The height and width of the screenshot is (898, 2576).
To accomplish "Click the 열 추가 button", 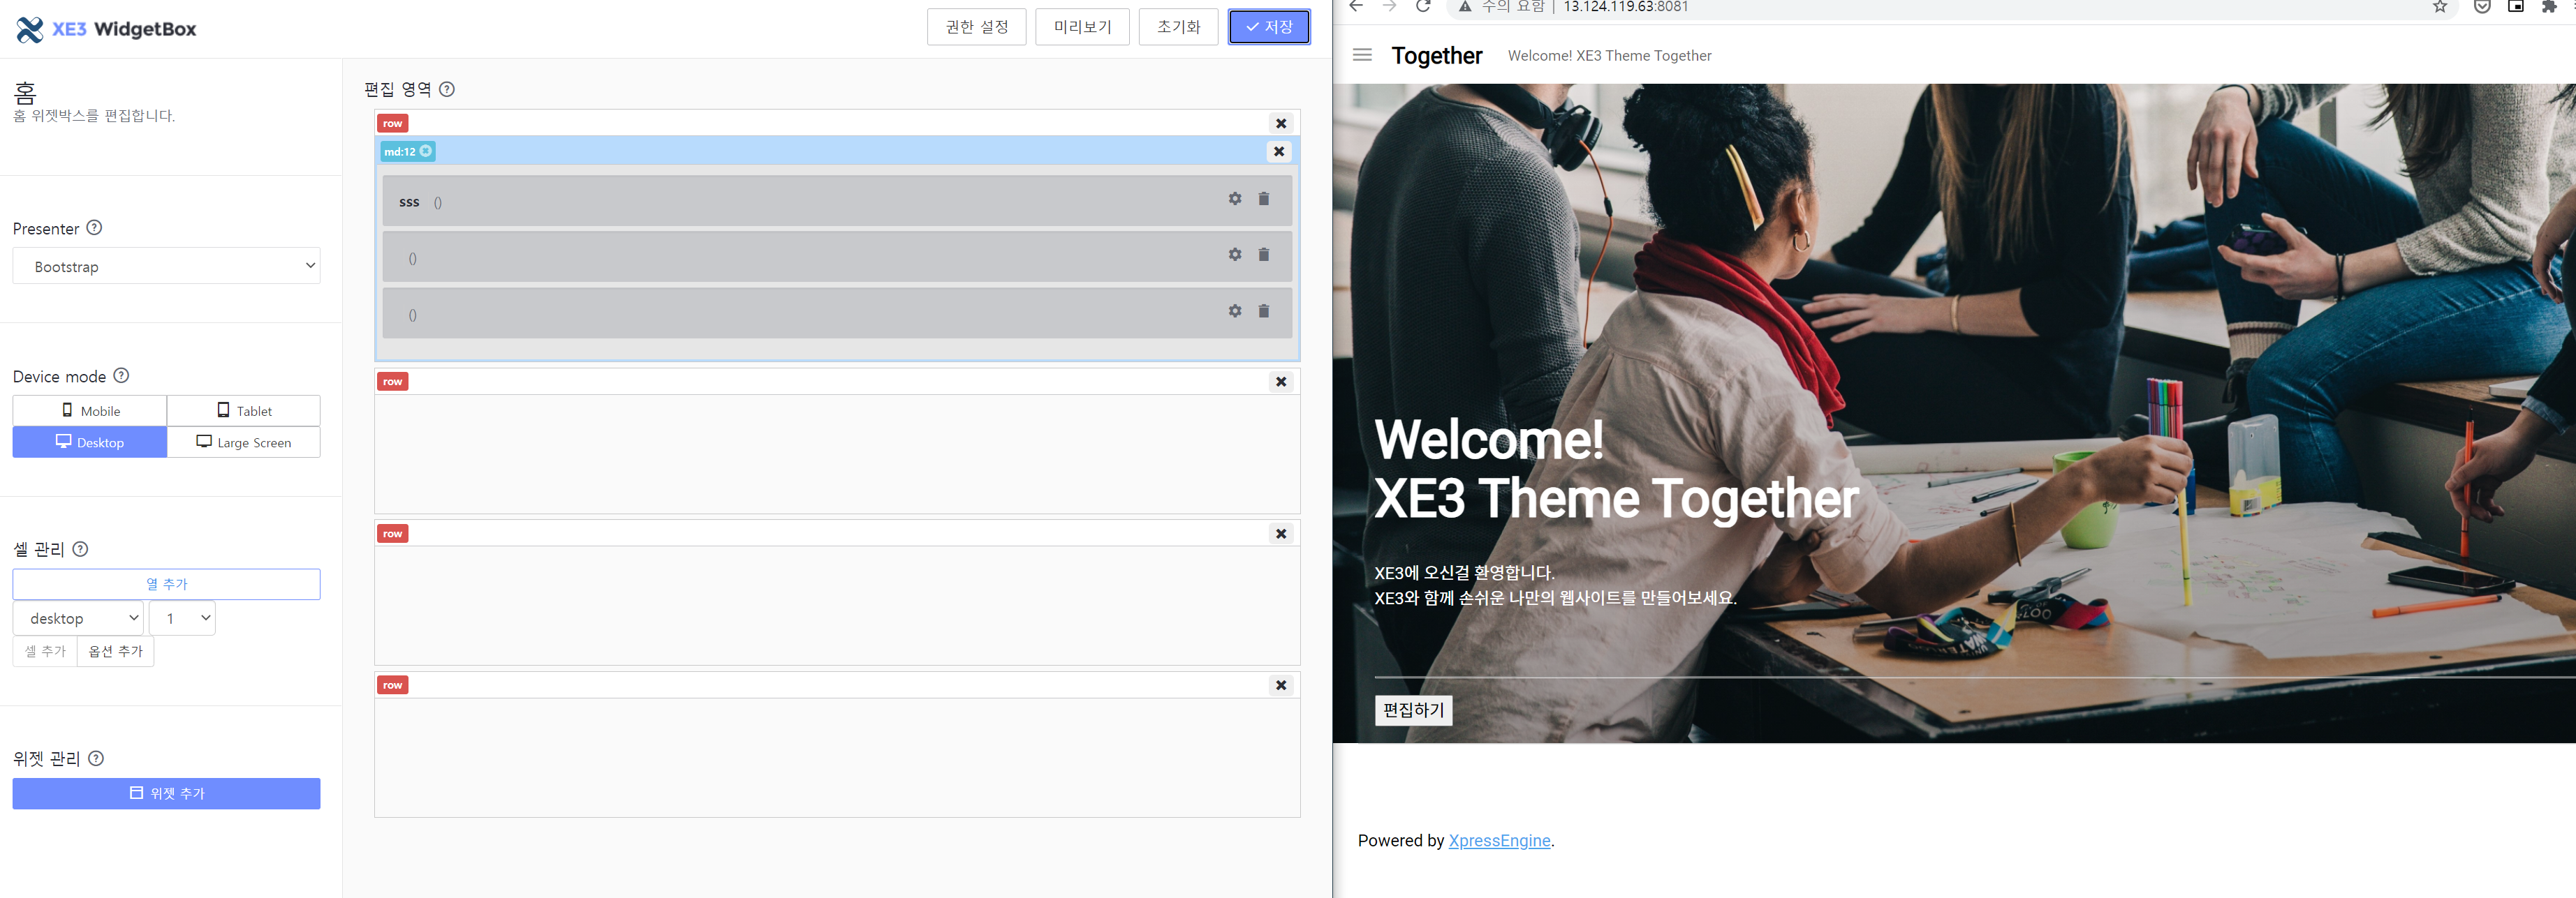I will [166, 584].
